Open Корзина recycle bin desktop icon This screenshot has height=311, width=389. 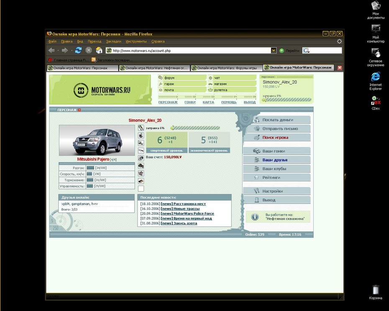(375, 293)
